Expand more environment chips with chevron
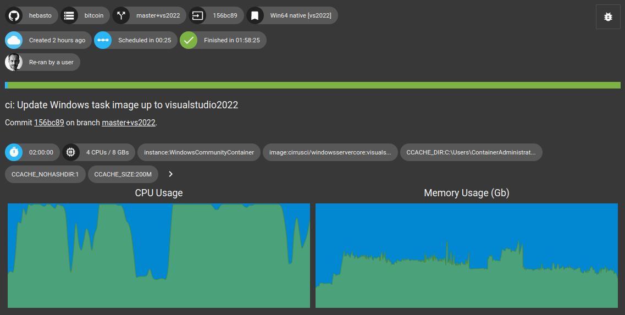 [x=170, y=174]
